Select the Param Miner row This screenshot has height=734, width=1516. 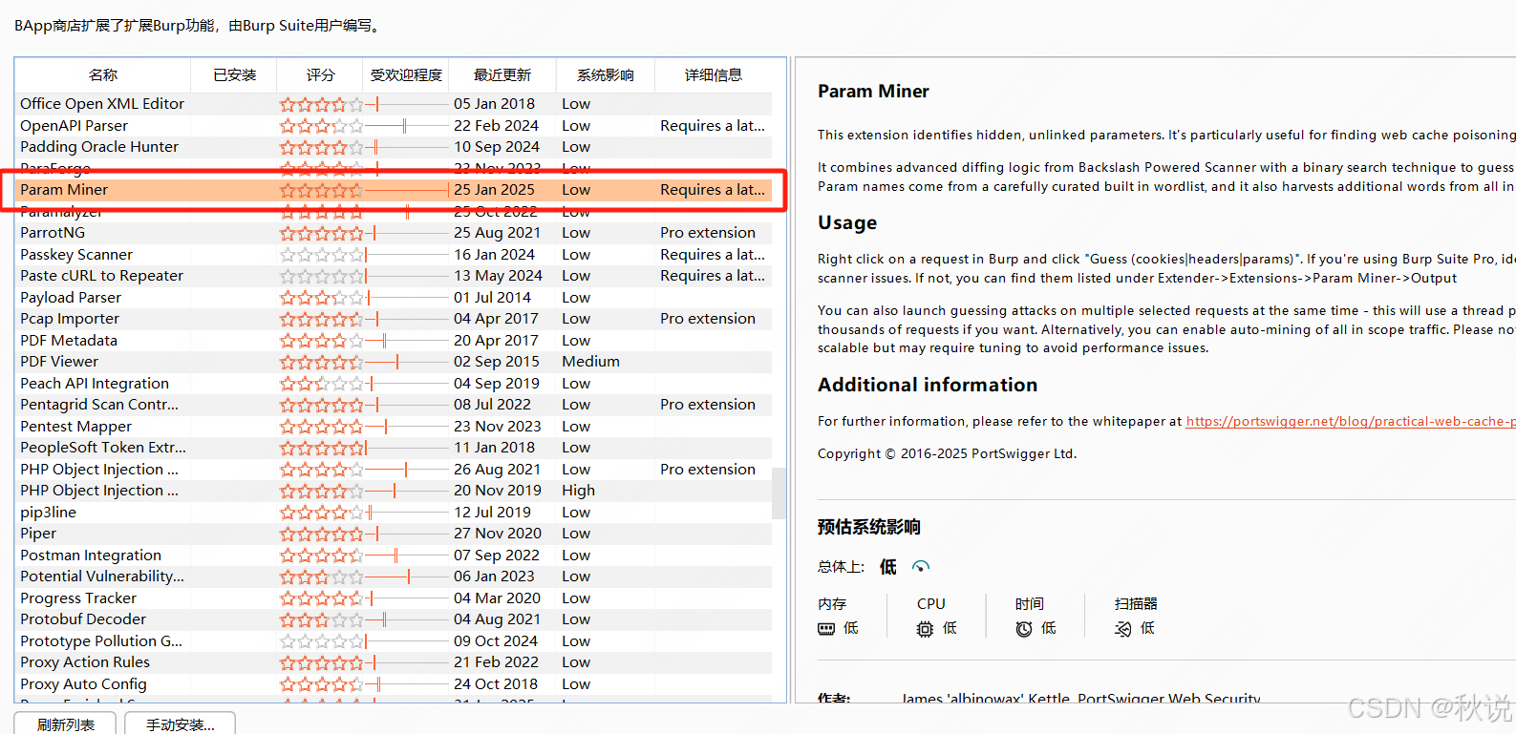pos(395,190)
